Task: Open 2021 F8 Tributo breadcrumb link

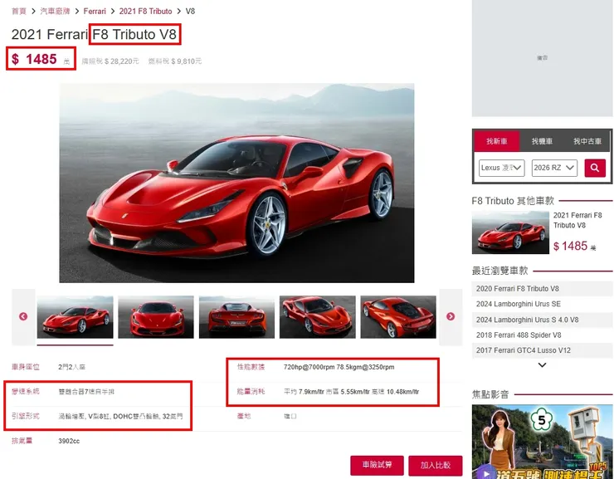Action: coord(146,12)
